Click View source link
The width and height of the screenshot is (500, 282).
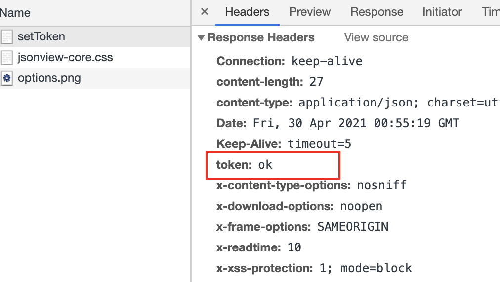click(x=376, y=38)
